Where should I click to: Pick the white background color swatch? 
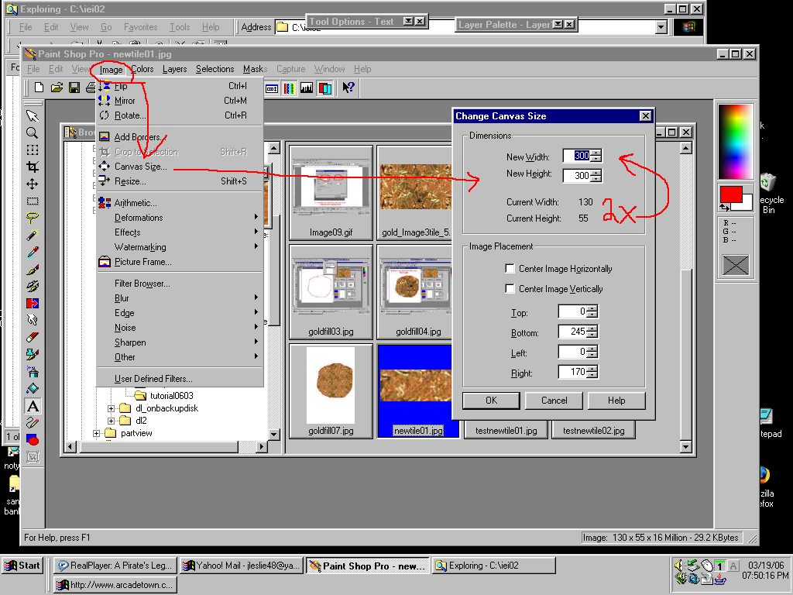tap(747, 202)
